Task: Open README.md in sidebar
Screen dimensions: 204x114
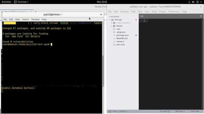Action: tap(122, 38)
